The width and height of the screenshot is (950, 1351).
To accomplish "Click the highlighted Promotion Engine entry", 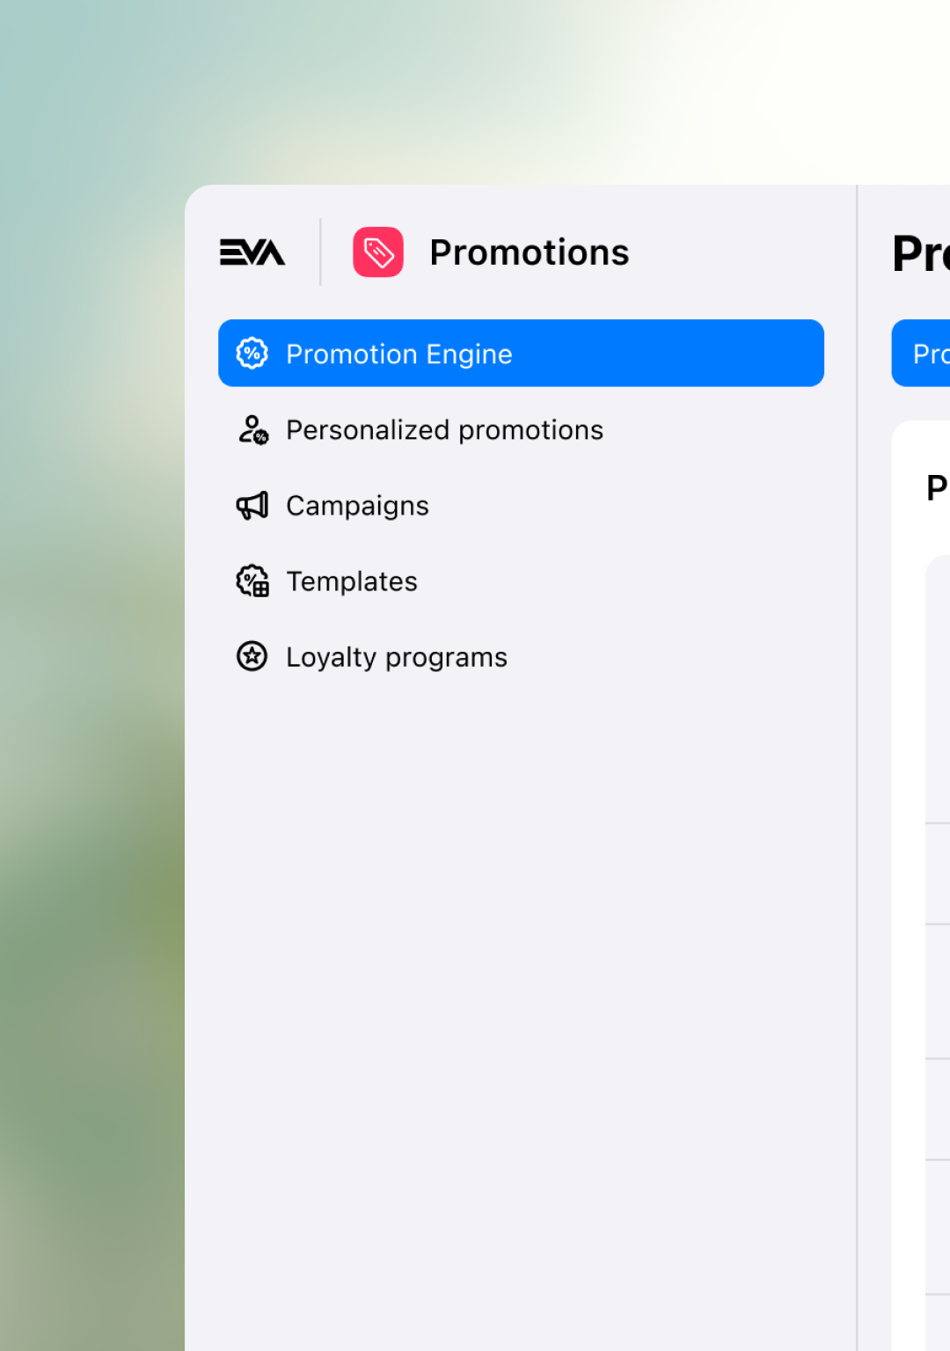I will tap(521, 353).
